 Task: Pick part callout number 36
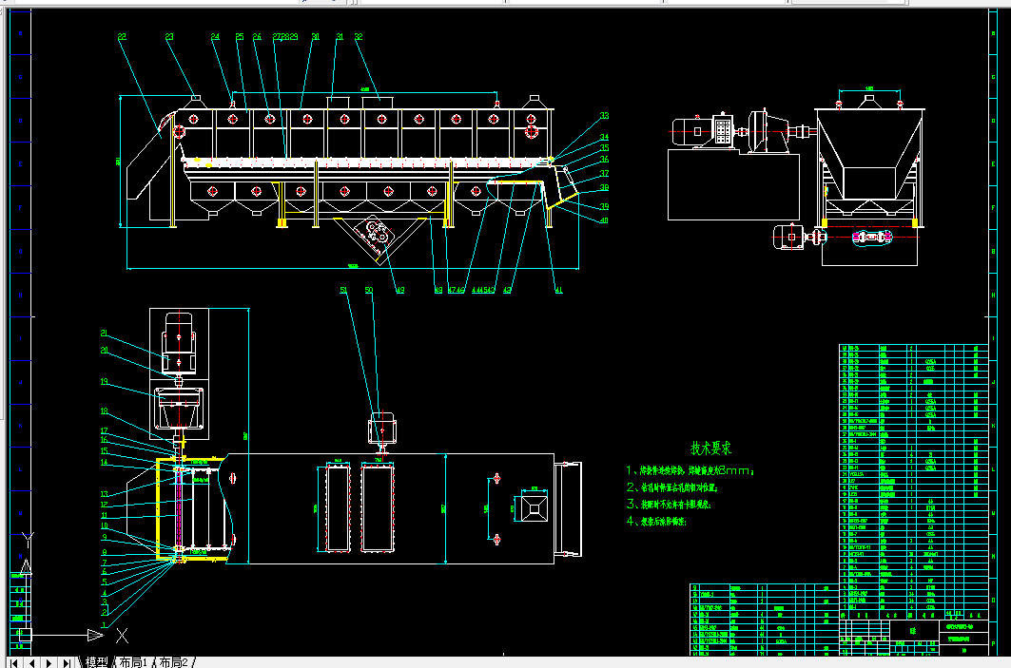point(604,159)
